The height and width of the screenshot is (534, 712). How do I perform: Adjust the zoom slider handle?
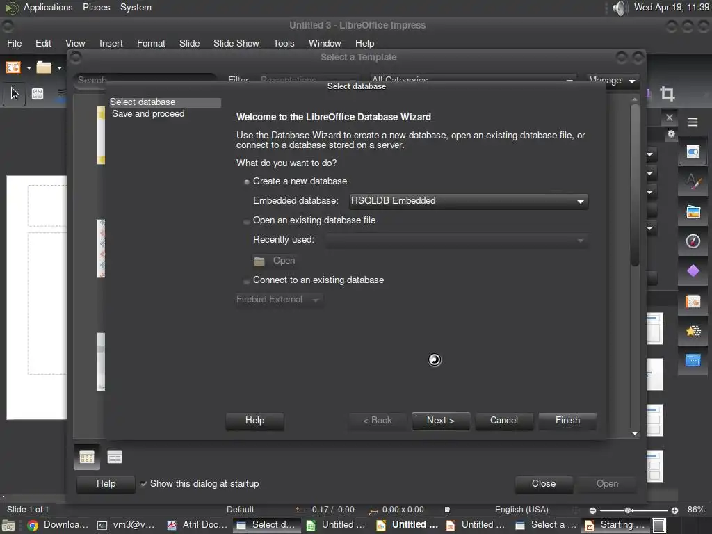[x=628, y=510]
